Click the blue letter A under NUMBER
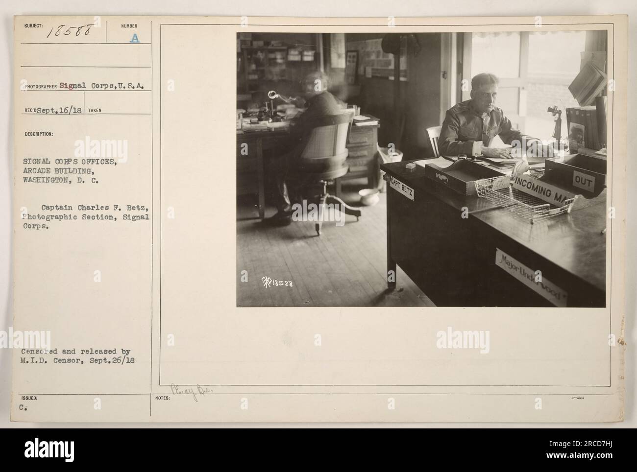The height and width of the screenshot is (472, 637). click(x=136, y=39)
